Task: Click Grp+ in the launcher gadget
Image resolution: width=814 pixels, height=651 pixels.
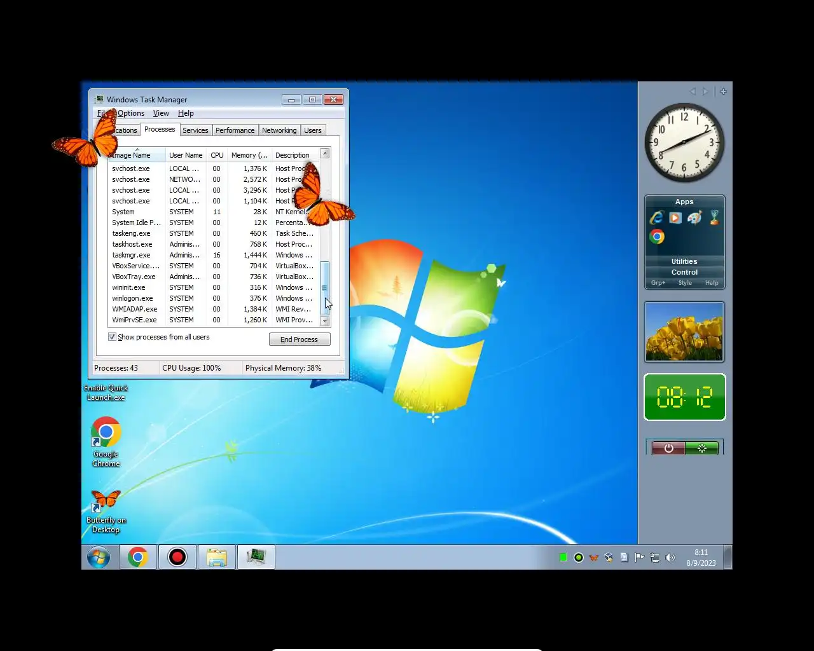Action: click(x=658, y=283)
